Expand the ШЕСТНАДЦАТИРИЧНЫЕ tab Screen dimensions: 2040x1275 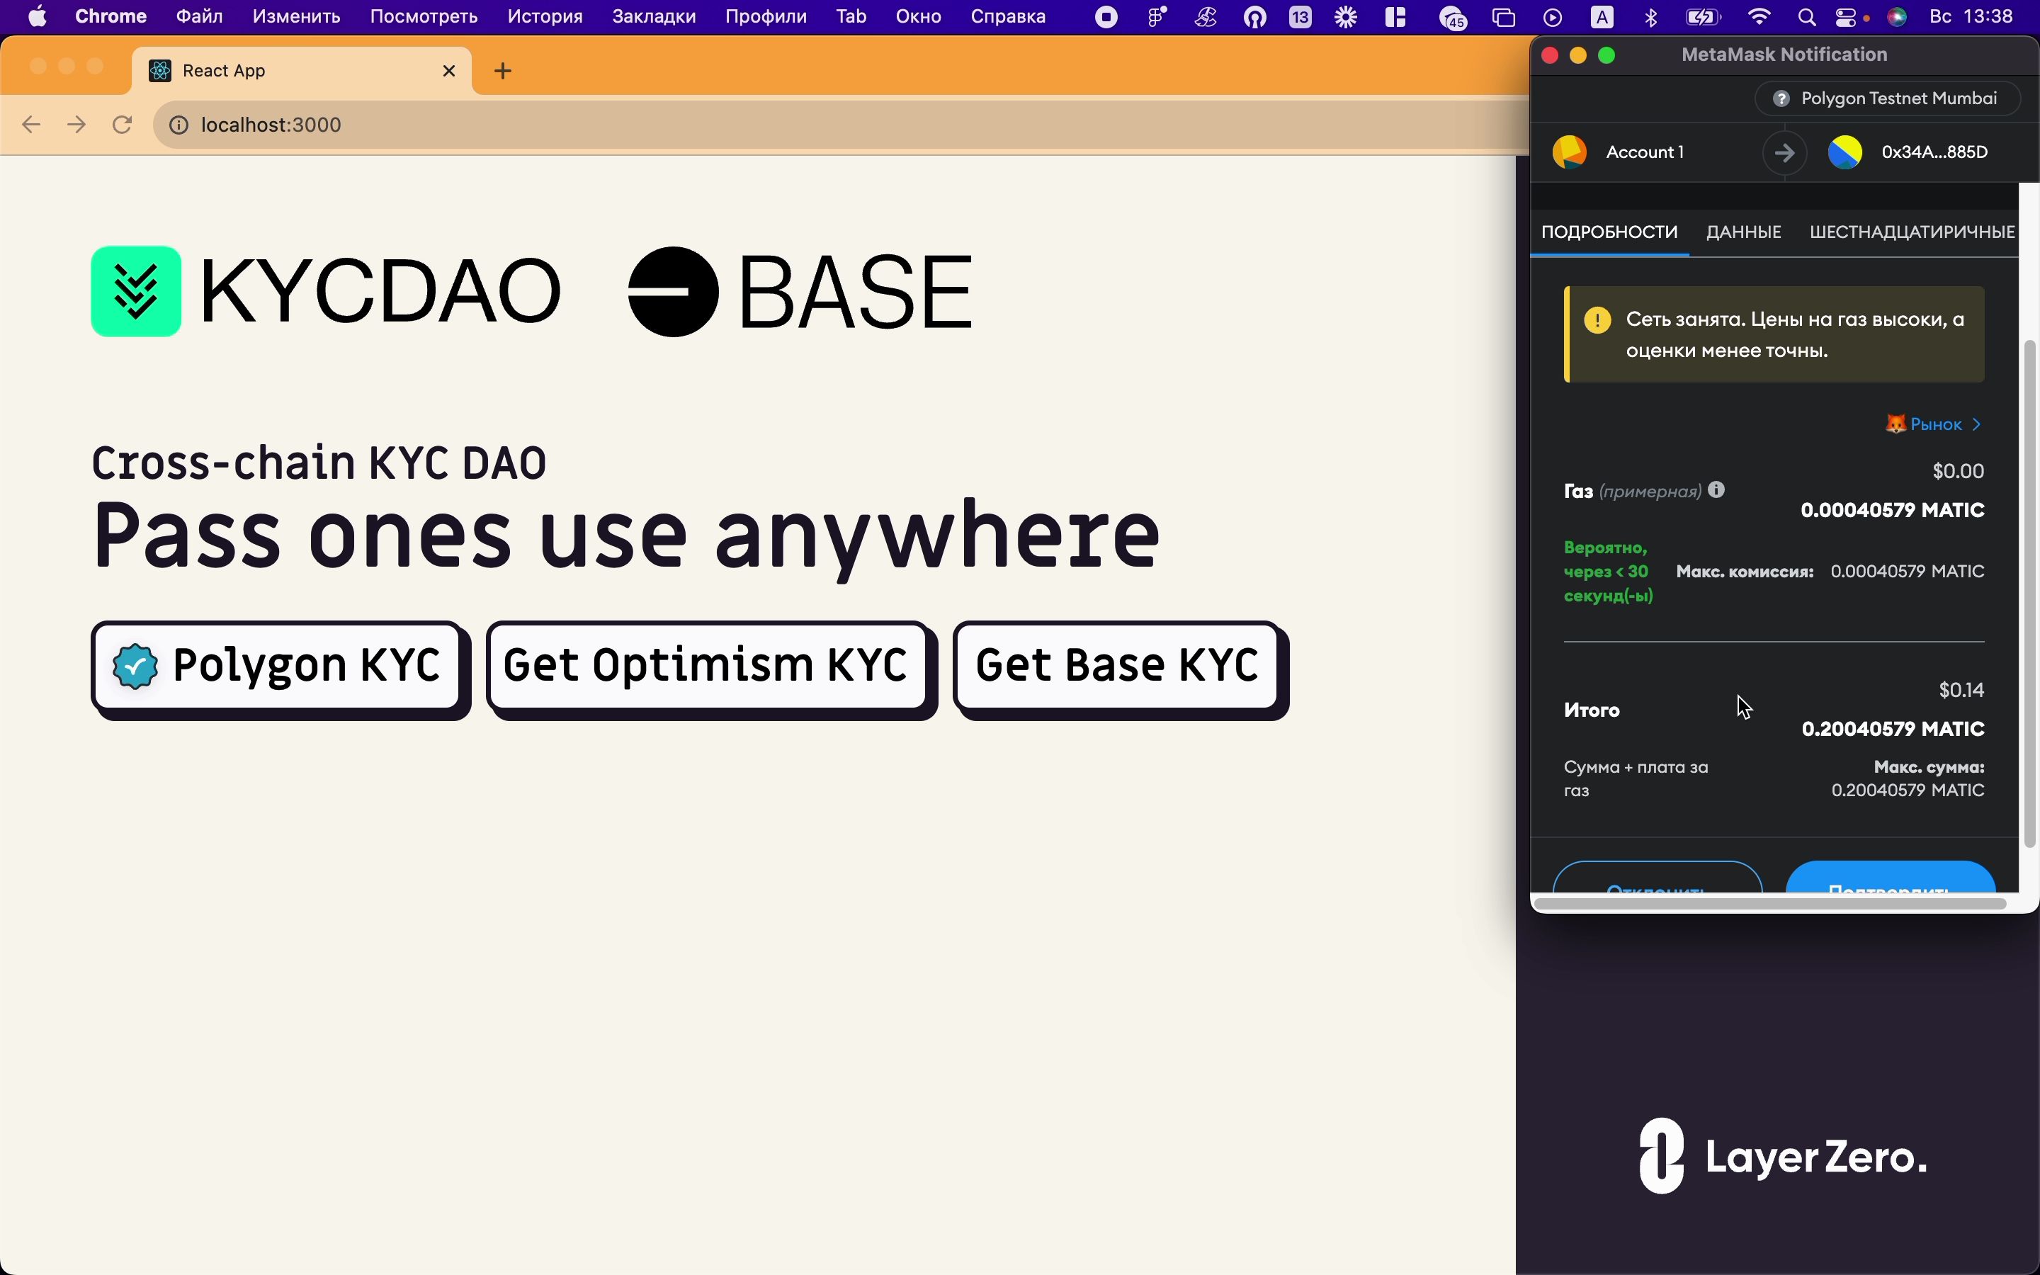(x=1912, y=231)
